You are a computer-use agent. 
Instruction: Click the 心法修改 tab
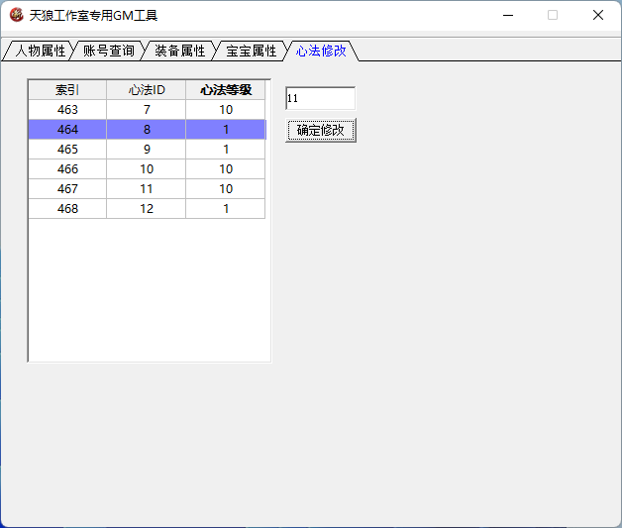point(321,51)
